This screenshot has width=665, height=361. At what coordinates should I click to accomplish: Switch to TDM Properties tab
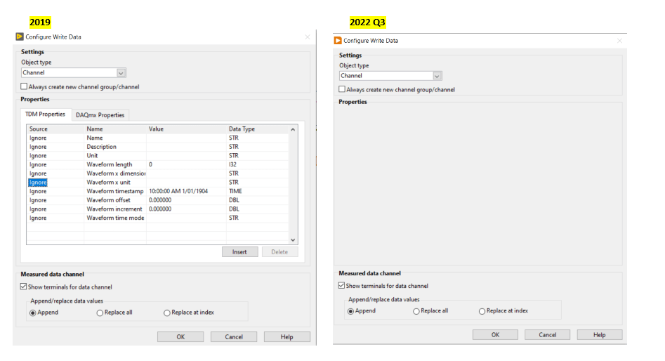[x=45, y=114]
